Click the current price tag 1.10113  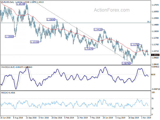click(155, 55)
